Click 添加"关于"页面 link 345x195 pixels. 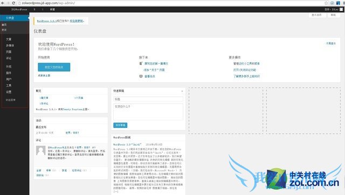coord(154,70)
